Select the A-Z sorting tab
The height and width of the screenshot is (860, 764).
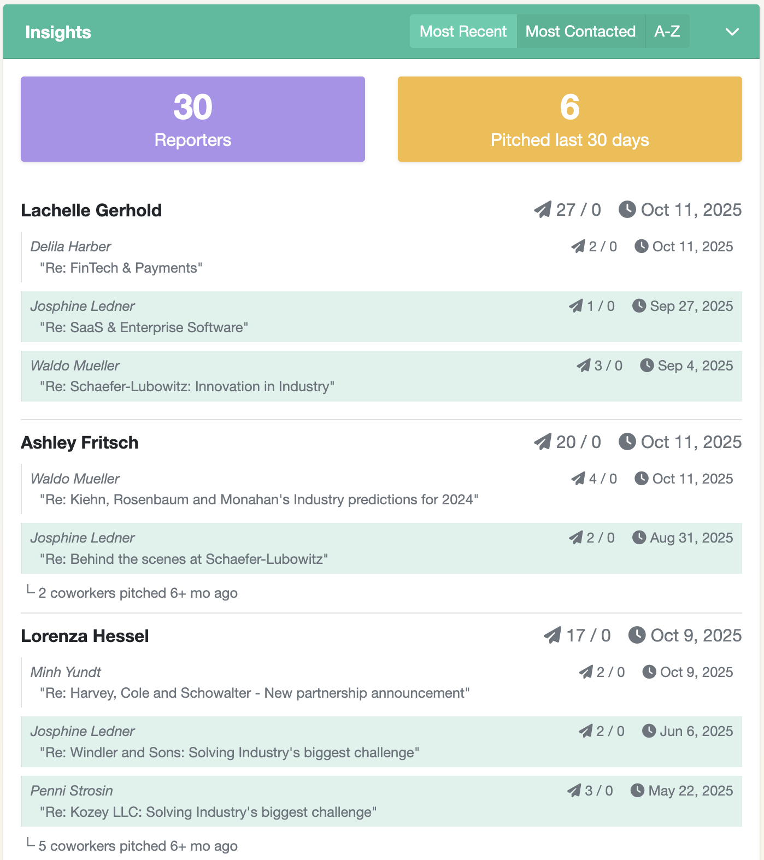(667, 32)
